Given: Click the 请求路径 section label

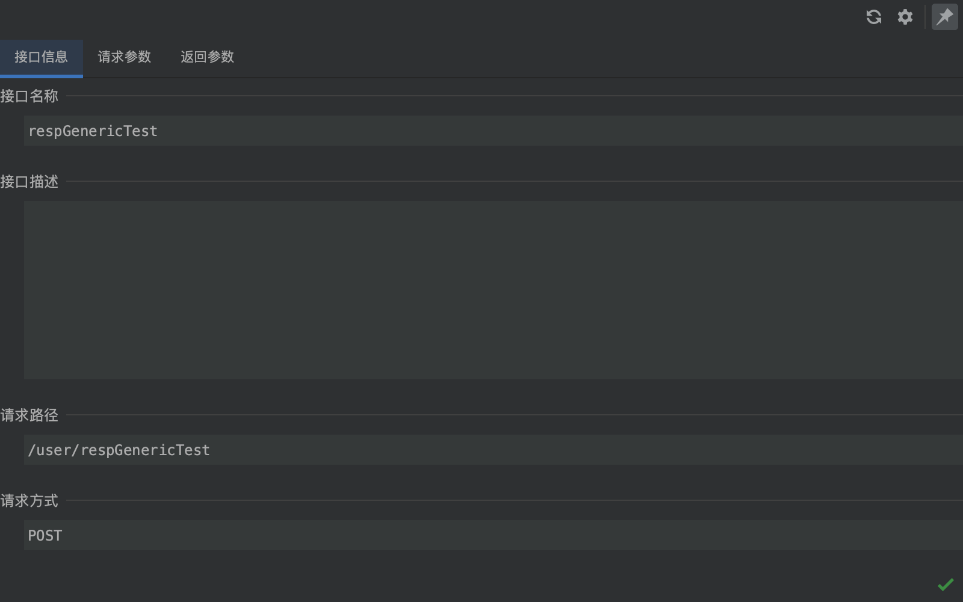Looking at the screenshot, I should pyautogui.click(x=29, y=415).
